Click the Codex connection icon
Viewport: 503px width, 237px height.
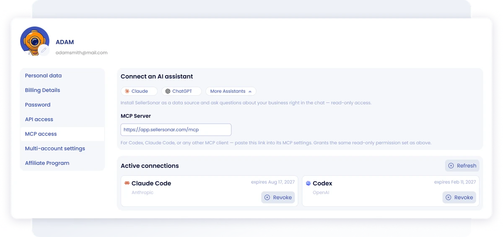308,183
